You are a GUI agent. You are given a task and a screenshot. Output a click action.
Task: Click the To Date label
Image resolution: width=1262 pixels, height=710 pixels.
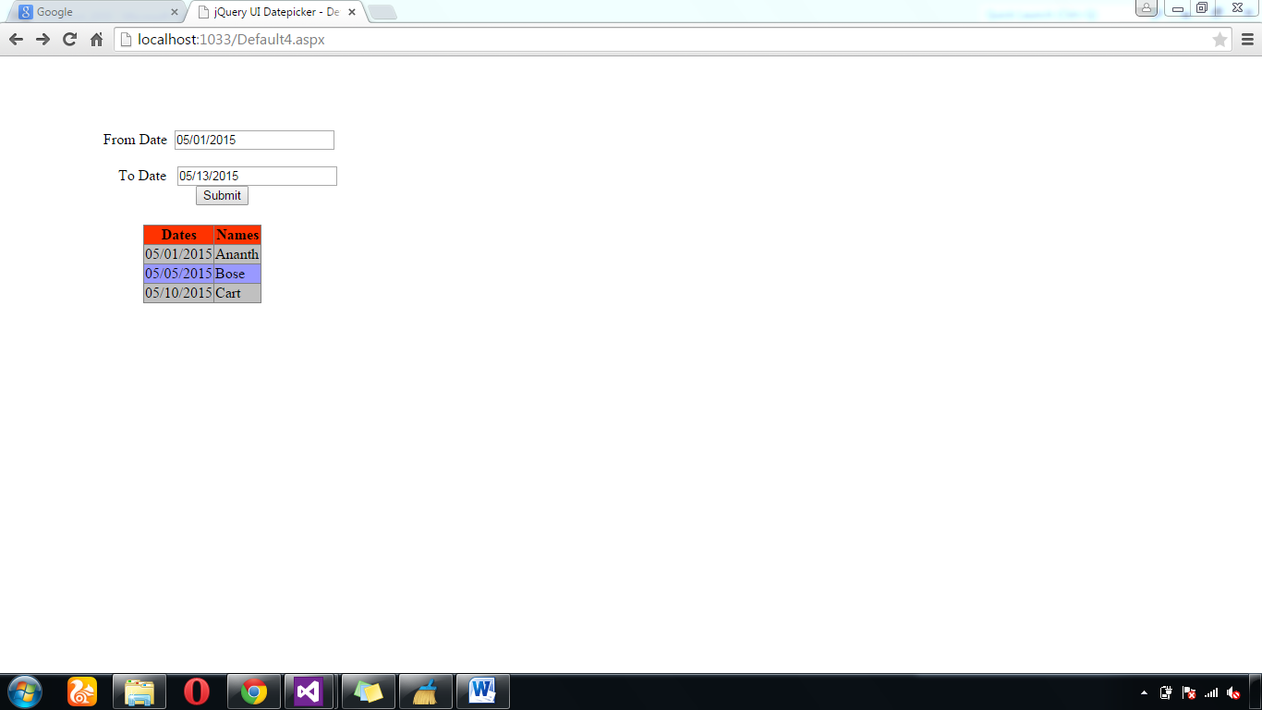click(142, 176)
